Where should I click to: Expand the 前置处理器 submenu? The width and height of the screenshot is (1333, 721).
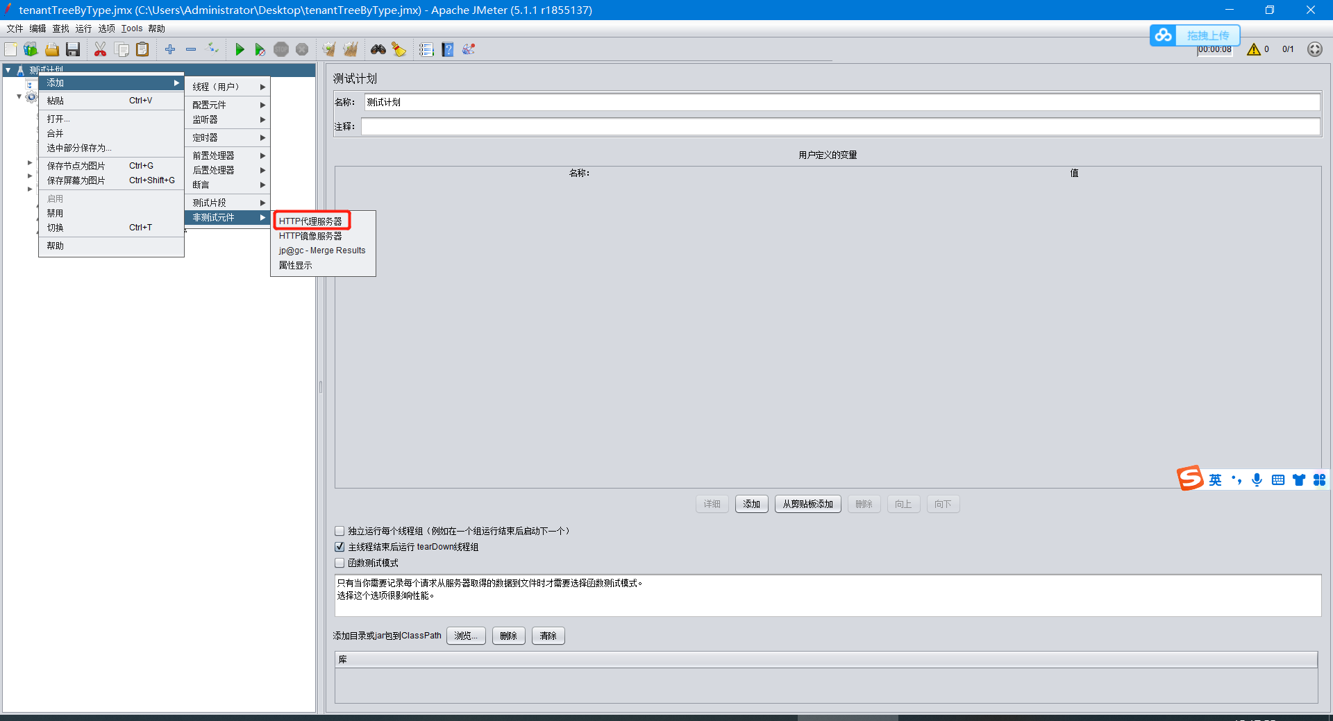[x=228, y=155]
